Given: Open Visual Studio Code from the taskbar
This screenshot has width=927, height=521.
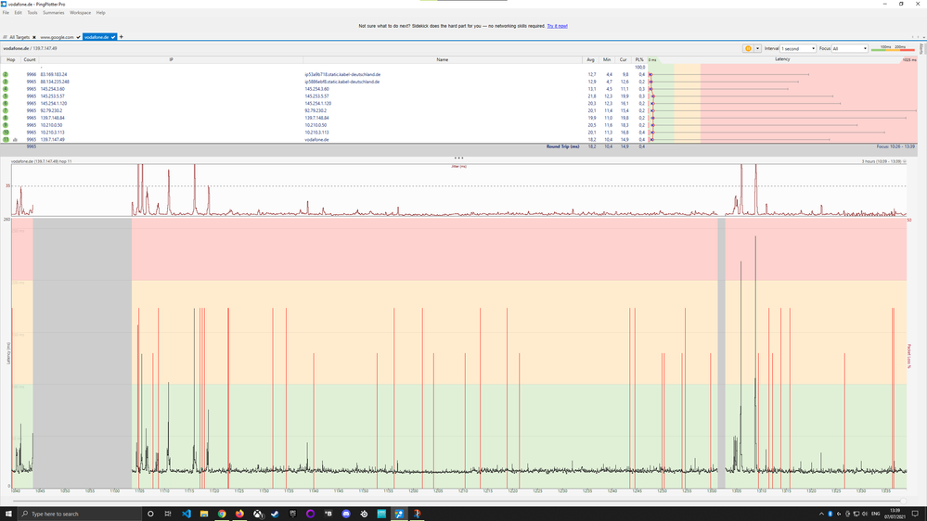Looking at the screenshot, I should click(186, 514).
